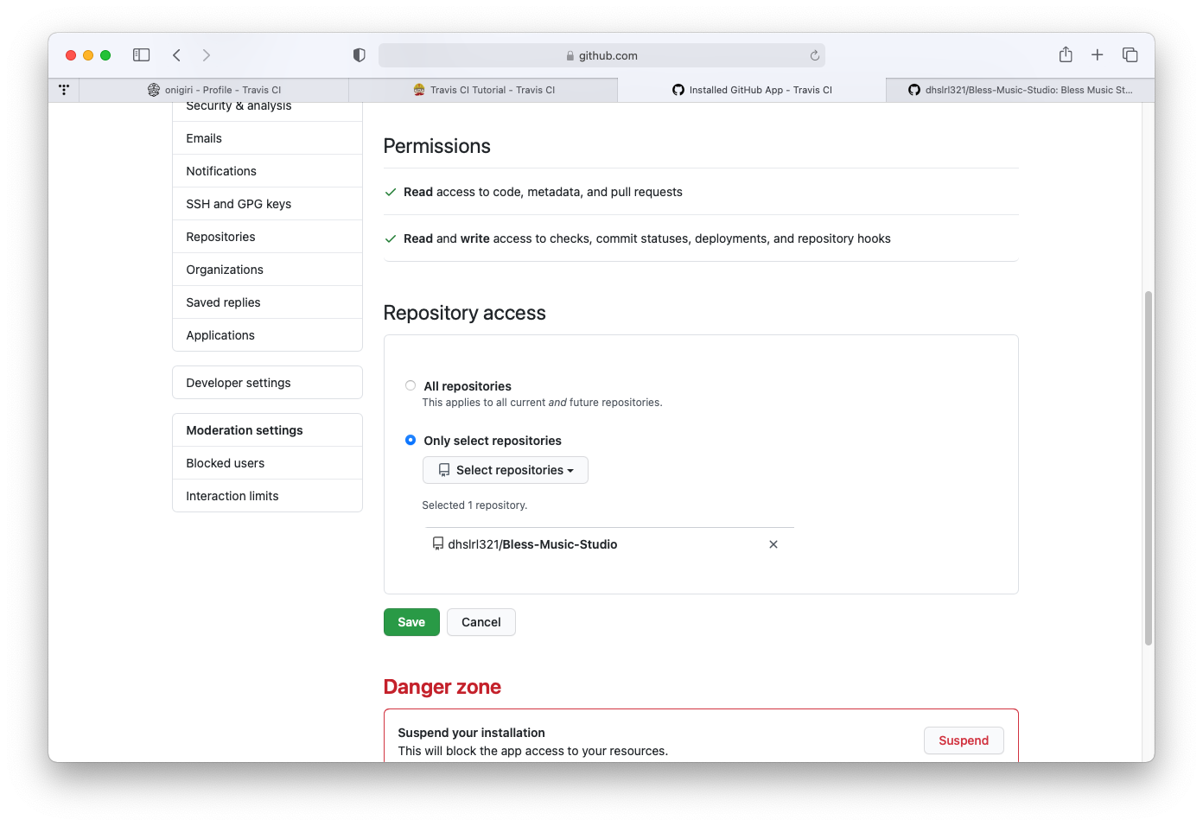The image size is (1203, 826).
Task: Open Emails settings in sidebar
Action: [x=267, y=138]
